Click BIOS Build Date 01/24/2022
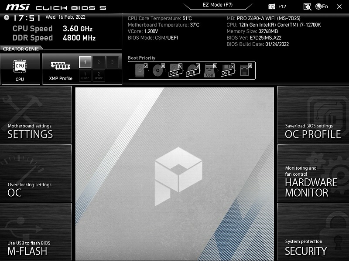The width and height of the screenshot is (349, 261). point(257,44)
